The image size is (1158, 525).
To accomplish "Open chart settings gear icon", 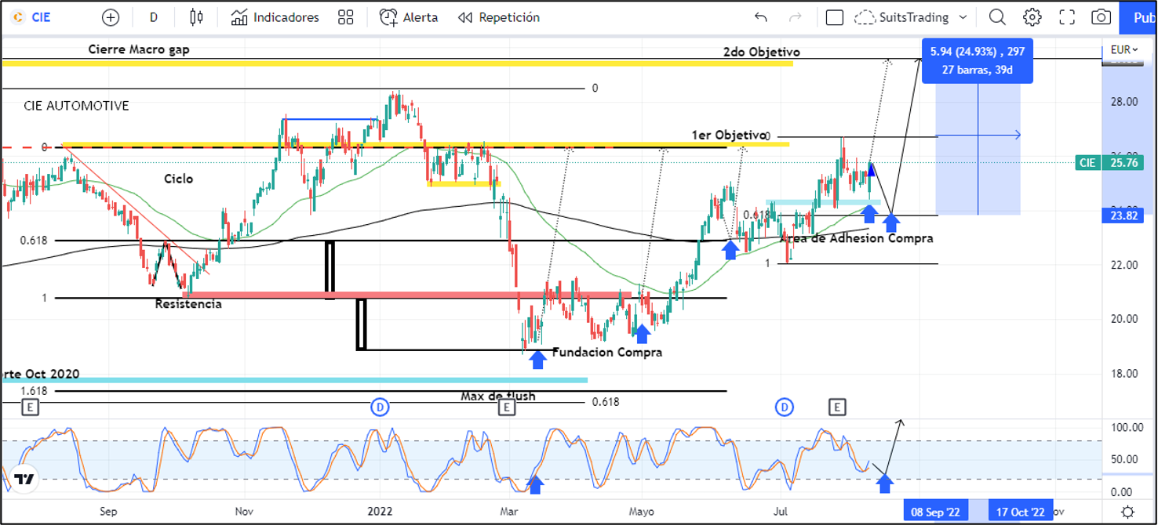I will (1032, 17).
